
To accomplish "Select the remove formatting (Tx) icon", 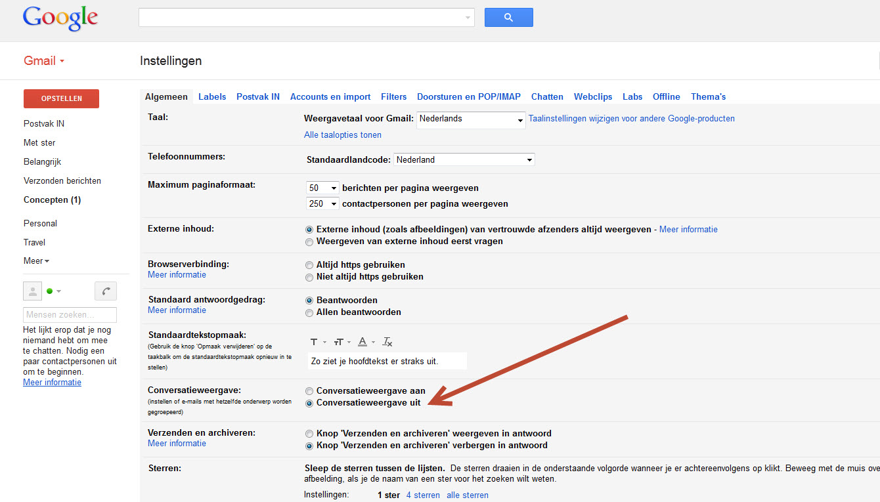I will pyautogui.click(x=387, y=341).
